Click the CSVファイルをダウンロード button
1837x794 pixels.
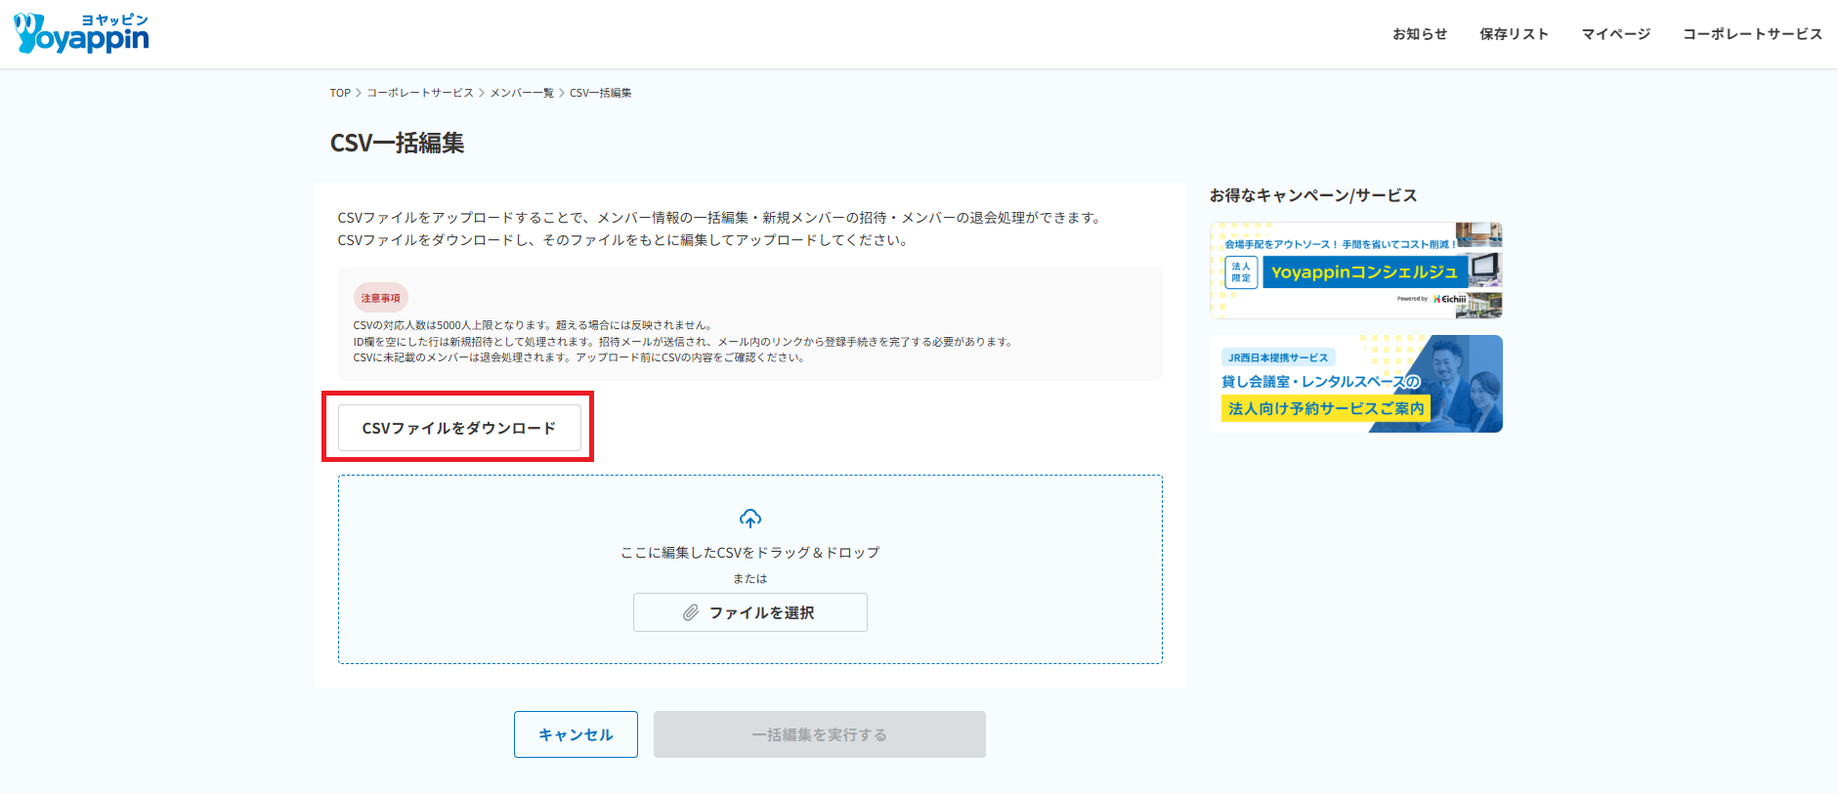(x=459, y=428)
